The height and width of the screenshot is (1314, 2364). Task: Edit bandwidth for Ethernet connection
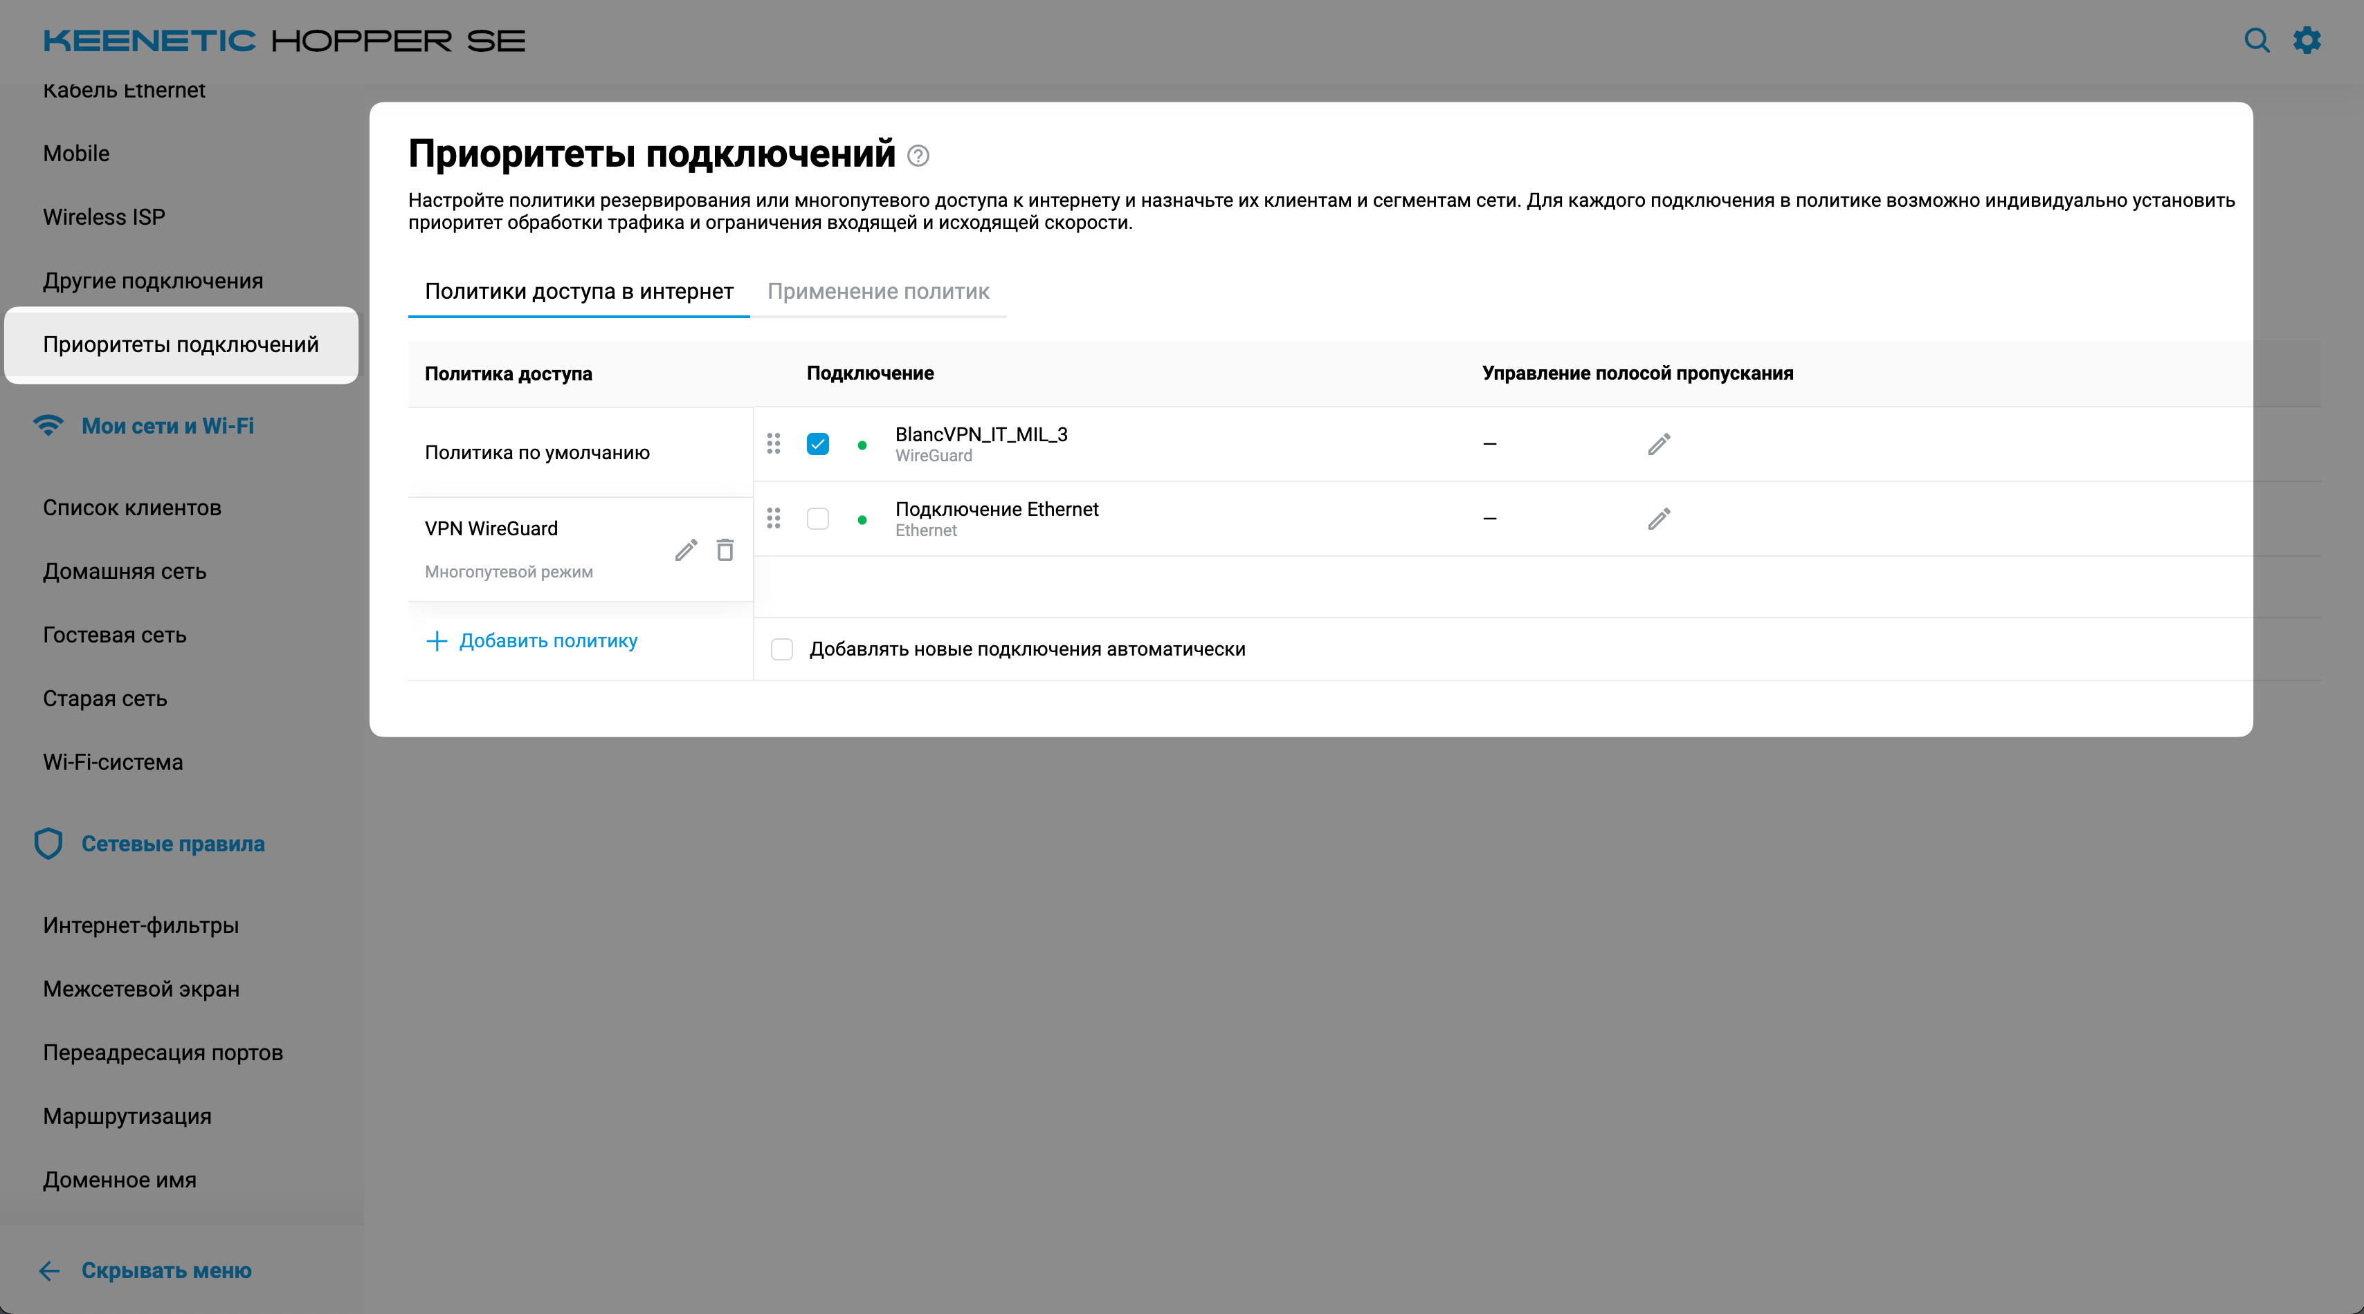tap(1658, 519)
